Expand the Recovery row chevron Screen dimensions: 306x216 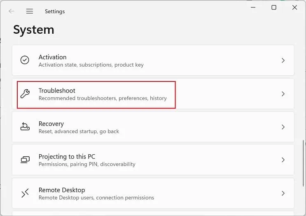(283, 127)
